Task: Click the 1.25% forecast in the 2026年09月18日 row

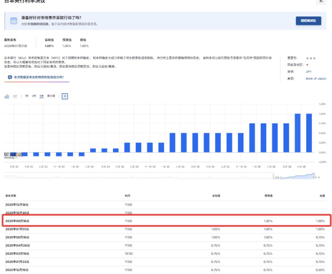Action: [268, 221]
